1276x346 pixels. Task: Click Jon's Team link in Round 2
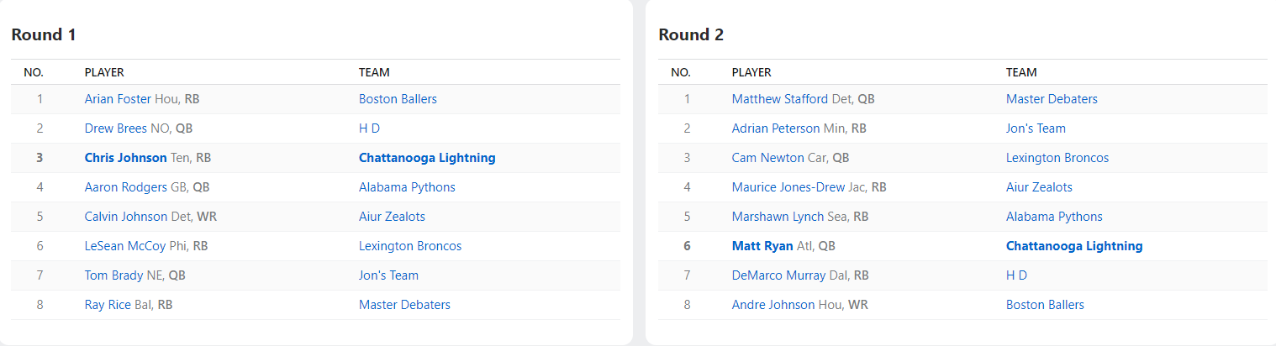(x=1036, y=128)
